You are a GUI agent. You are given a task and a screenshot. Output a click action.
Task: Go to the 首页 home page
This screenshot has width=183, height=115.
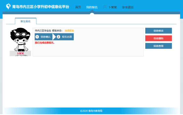click(78, 7)
